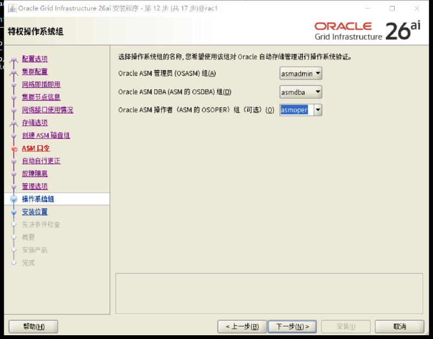Click the Java installer icon in title bar
Image resolution: width=433 pixels, height=339 pixels.
[x=12, y=8]
